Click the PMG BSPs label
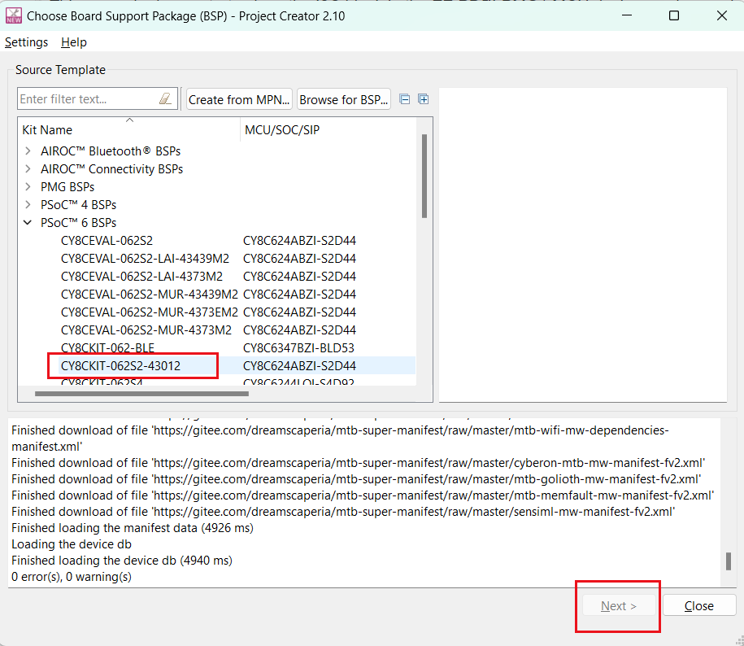The width and height of the screenshot is (744, 646). tap(67, 186)
